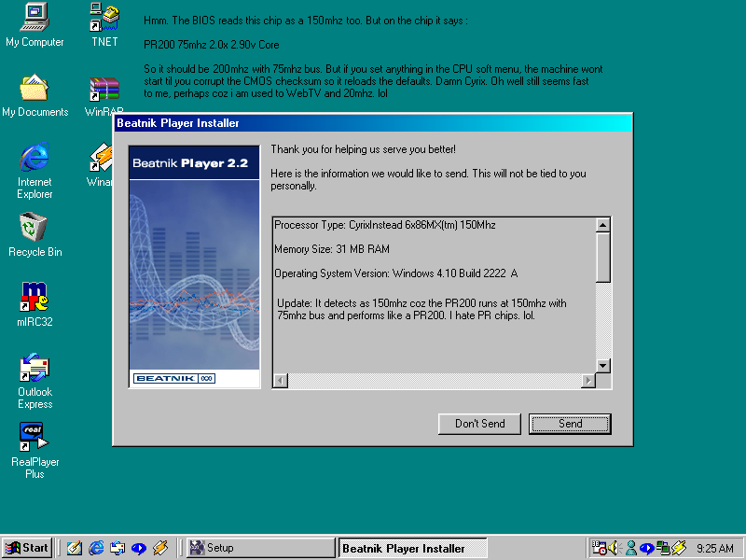Open My Computer desktop icon
The height and width of the screenshot is (560, 746).
coord(35,17)
